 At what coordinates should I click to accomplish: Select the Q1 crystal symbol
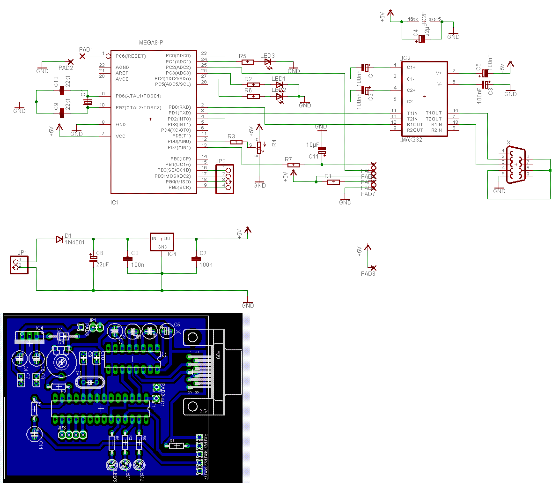click(88, 102)
